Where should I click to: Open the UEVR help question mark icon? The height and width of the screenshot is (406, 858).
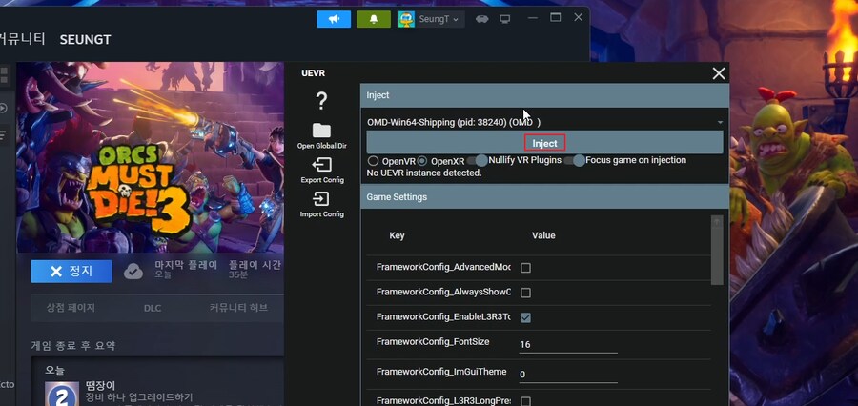tap(322, 101)
